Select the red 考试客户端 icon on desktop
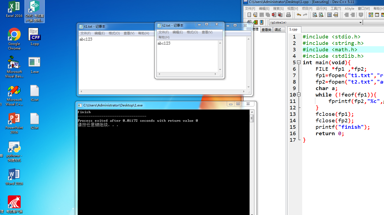Image resolution: width=384 pixels, height=215 pixels. (14, 205)
